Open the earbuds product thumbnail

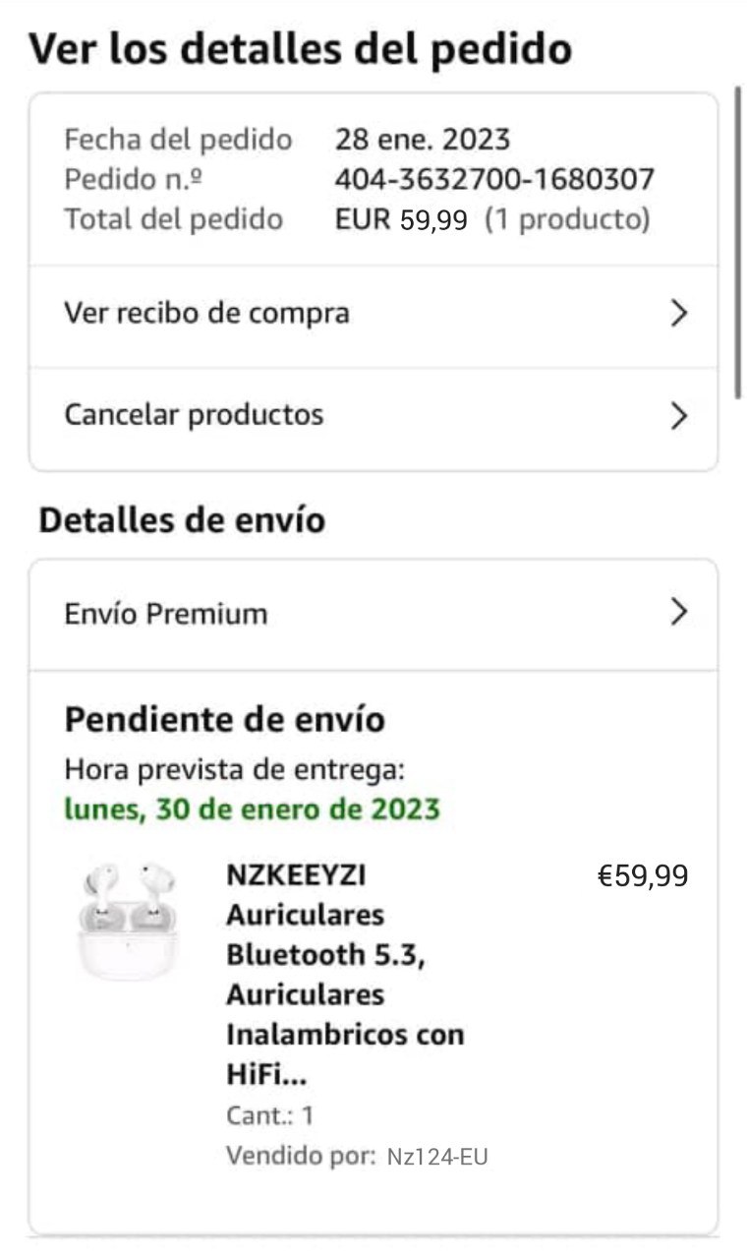(x=128, y=920)
